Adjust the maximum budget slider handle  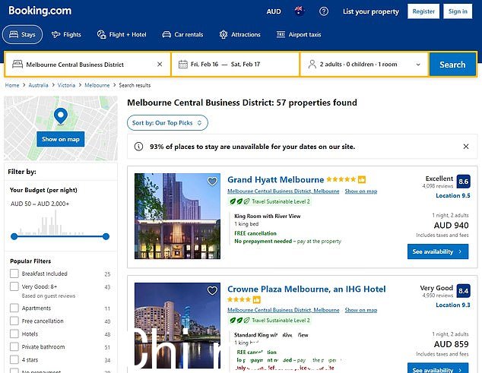106,236
